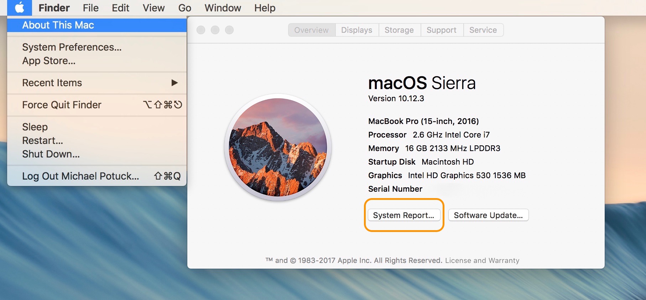Switch to the Storage tab
The height and width of the screenshot is (300, 646).
coord(399,30)
